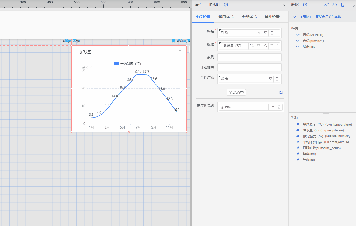The height and width of the screenshot is (226, 356).
Task: Delete the 平均温度 field from 纵轴
Action: [x=272, y=46]
